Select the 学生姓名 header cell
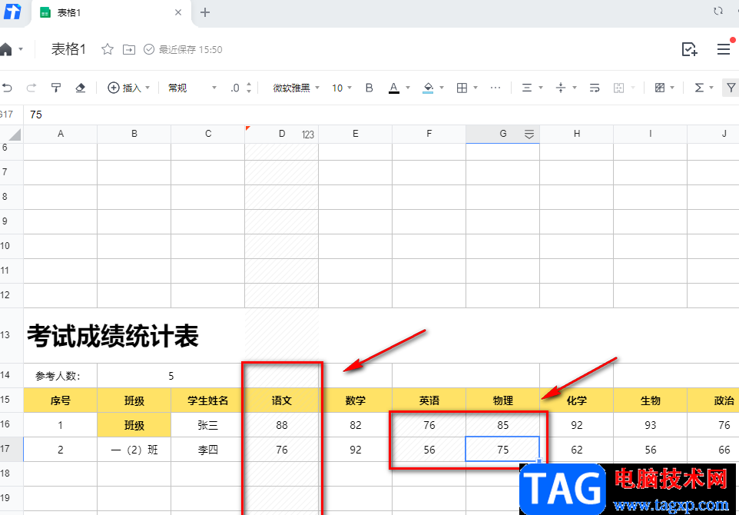Viewport: 739px width, 515px height. (208, 400)
